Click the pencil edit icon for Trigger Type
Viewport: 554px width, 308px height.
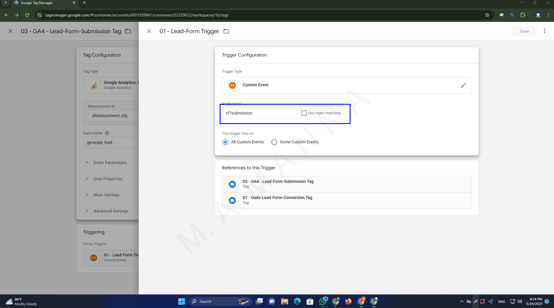463,85
